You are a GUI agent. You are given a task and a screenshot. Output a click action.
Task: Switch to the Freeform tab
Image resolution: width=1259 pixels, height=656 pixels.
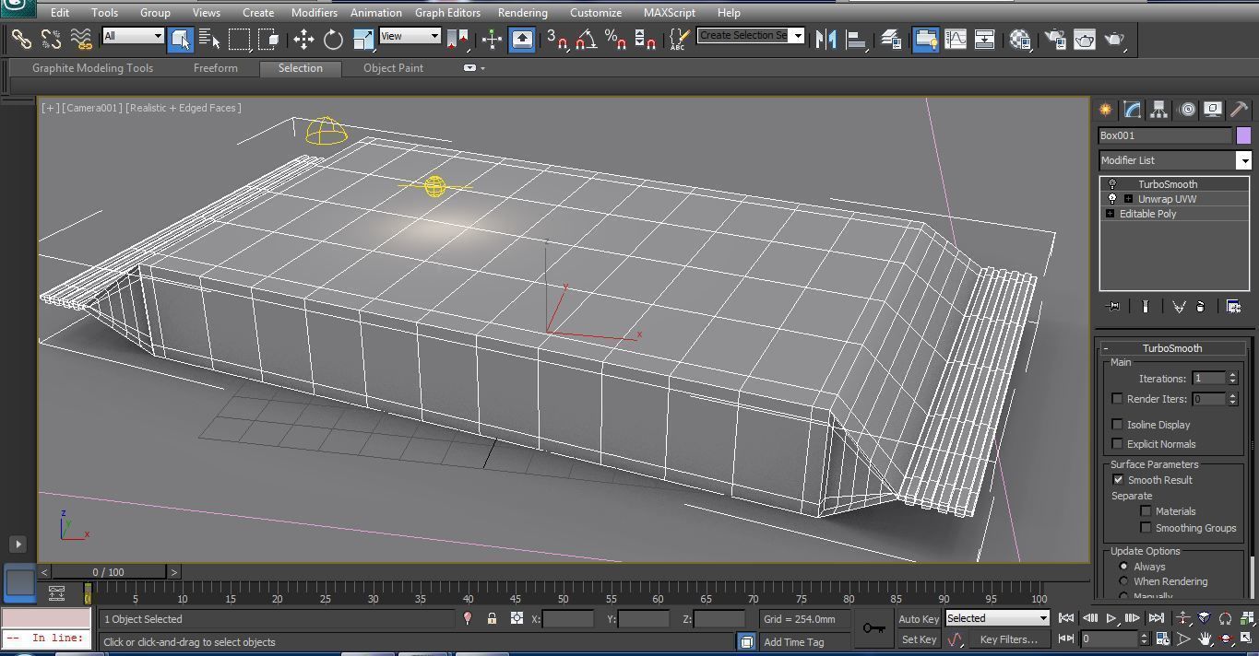(216, 68)
